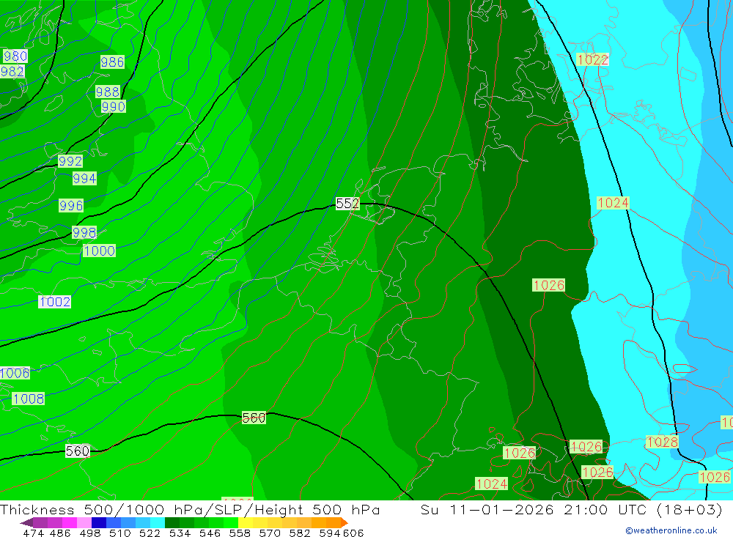The height and width of the screenshot is (537, 733).
Task: Click the 546 legend value
Action: click(x=210, y=533)
